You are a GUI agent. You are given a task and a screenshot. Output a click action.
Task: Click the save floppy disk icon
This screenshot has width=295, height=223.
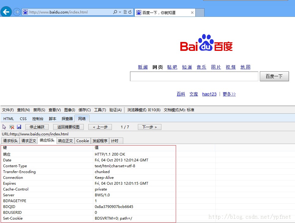19,127
